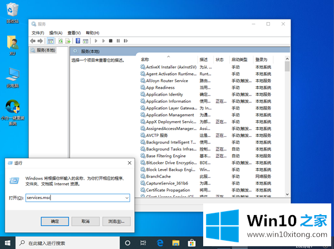Click 取消 in the Run dialog
This screenshot has width=334, height=249.
85,221
